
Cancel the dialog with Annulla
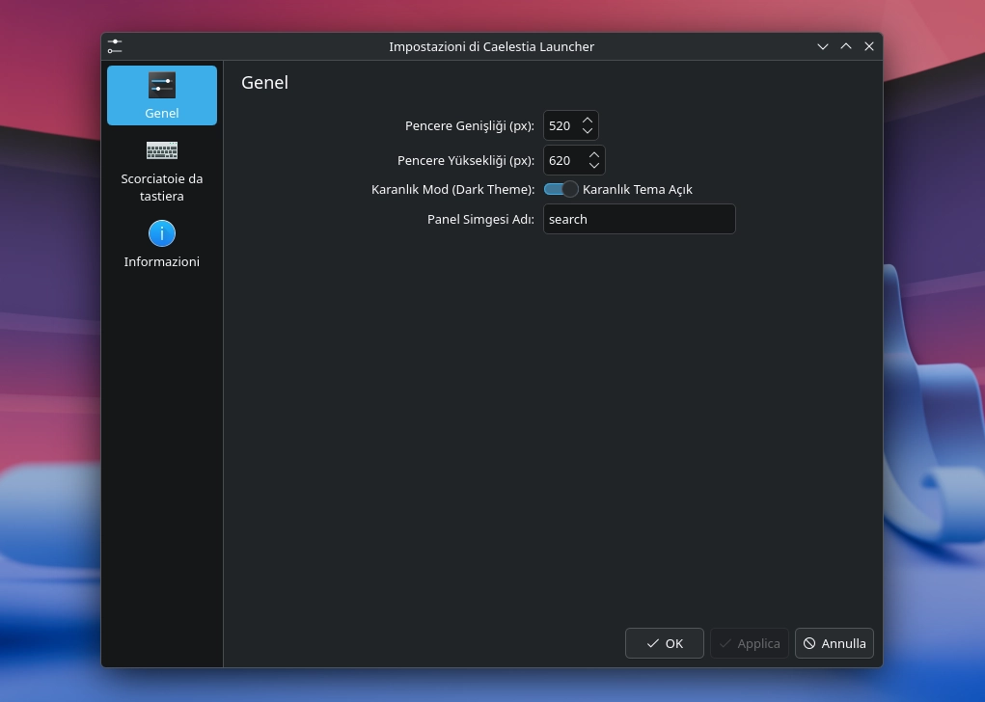[835, 643]
